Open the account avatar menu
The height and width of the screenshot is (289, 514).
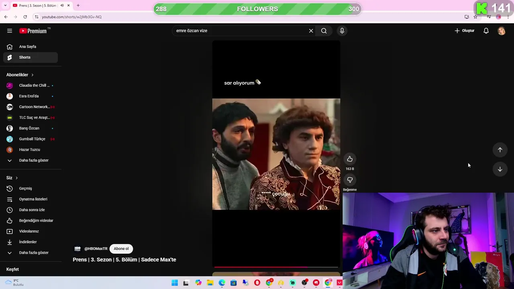(x=501, y=31)
